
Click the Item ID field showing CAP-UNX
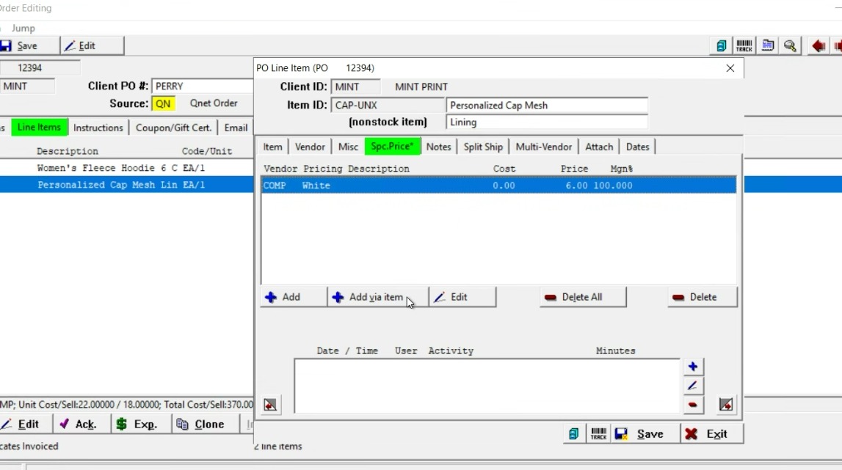388,105
